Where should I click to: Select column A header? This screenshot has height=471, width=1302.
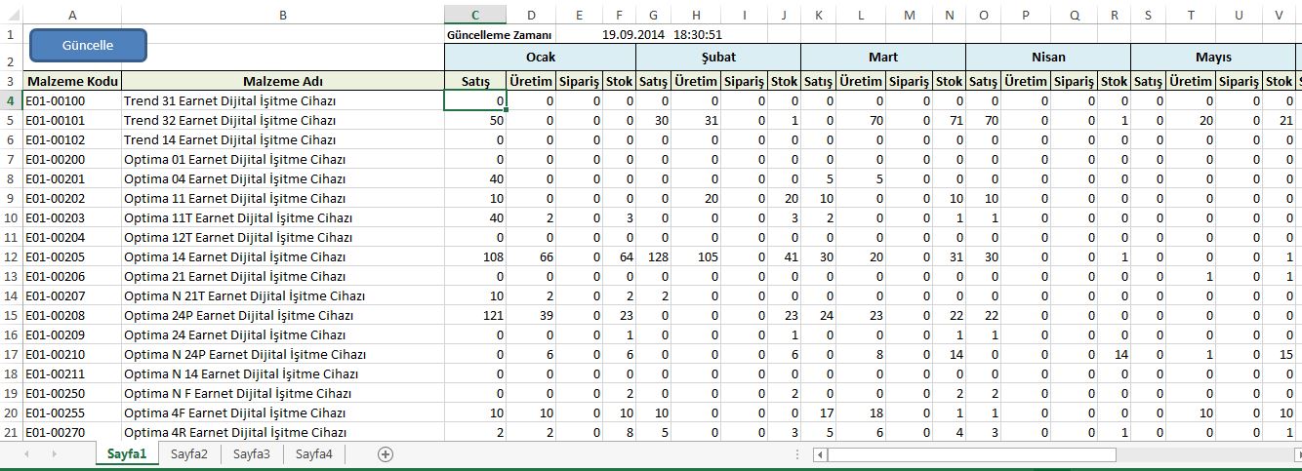(x=73, y=15)
